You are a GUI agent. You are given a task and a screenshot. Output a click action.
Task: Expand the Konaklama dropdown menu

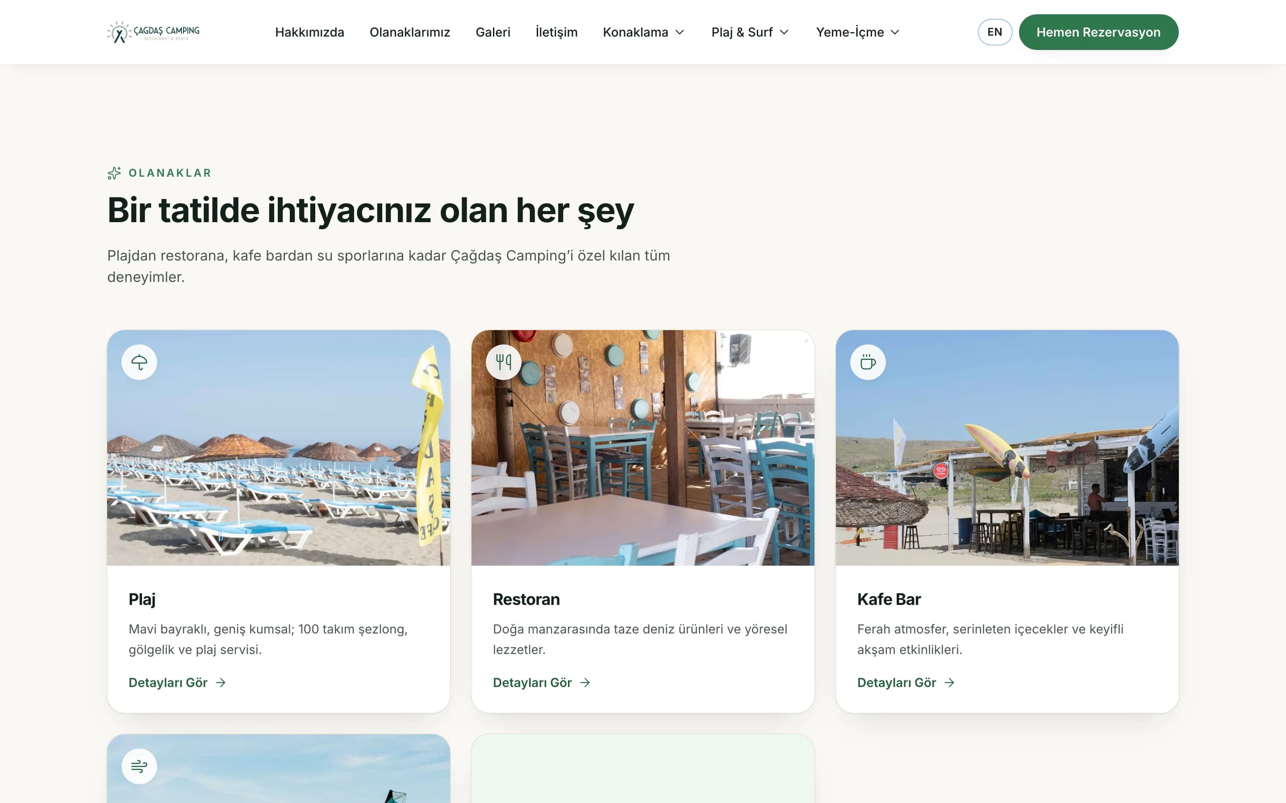(x=643, y=32)
